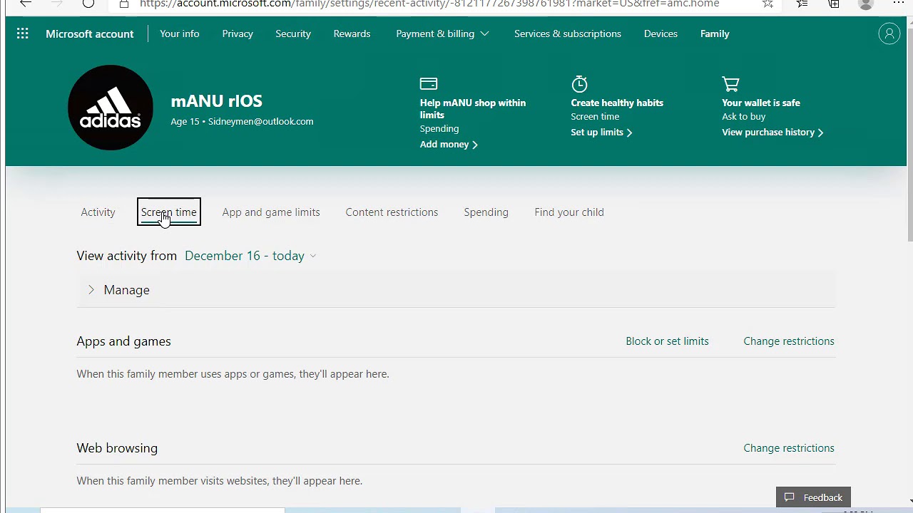Click the Web browsing heading

[x=117, y=448]
